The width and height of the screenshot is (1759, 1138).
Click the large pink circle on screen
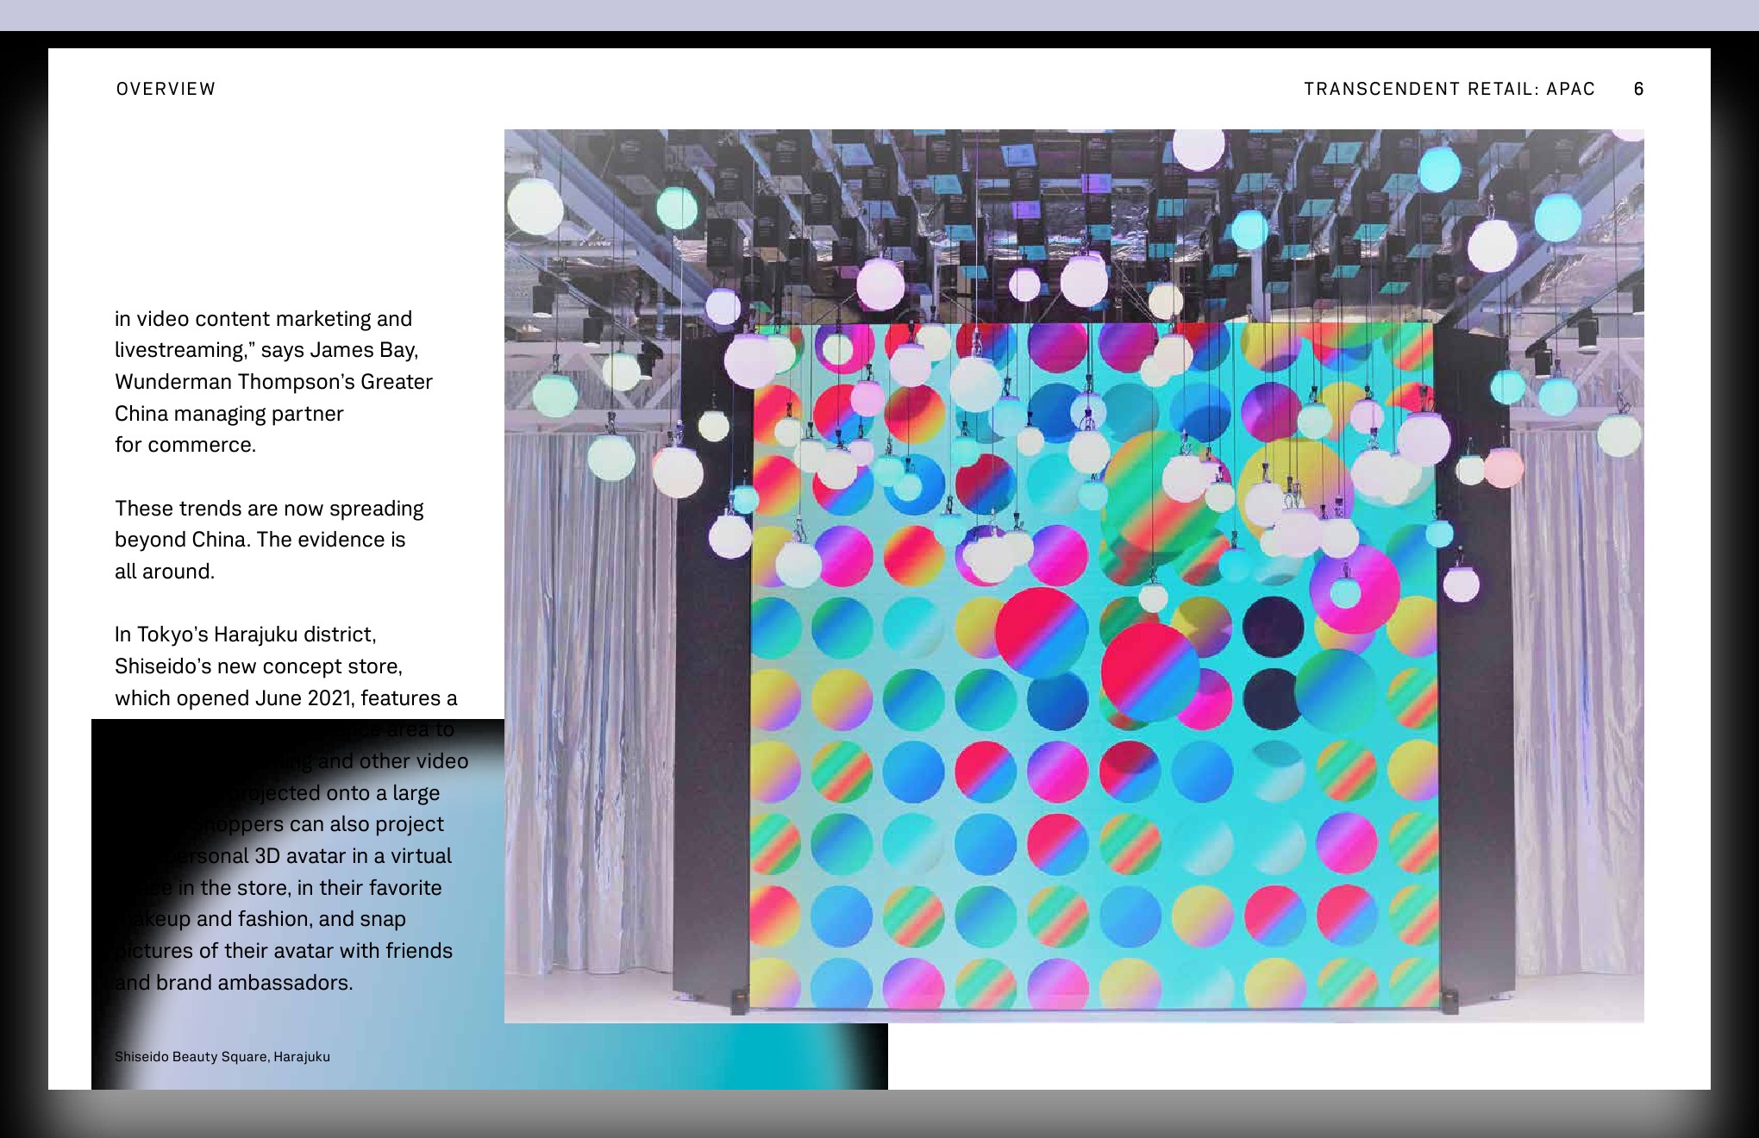1042,634
